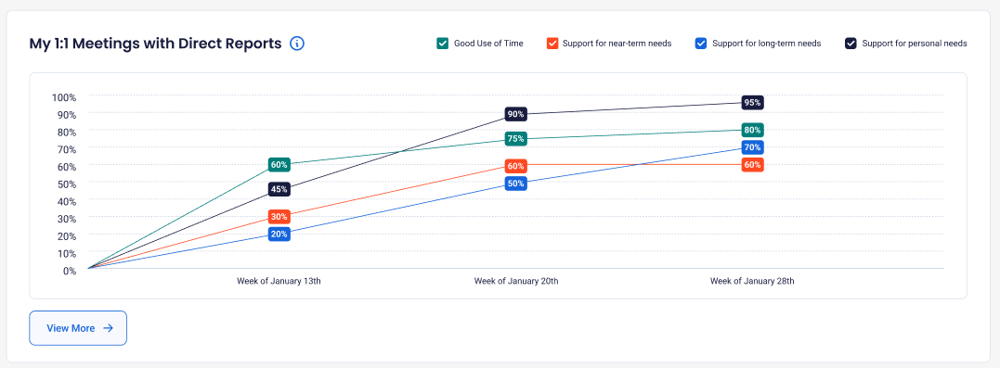Click the dark 45% data label
Screen dimensions: 1000x368
279,188
